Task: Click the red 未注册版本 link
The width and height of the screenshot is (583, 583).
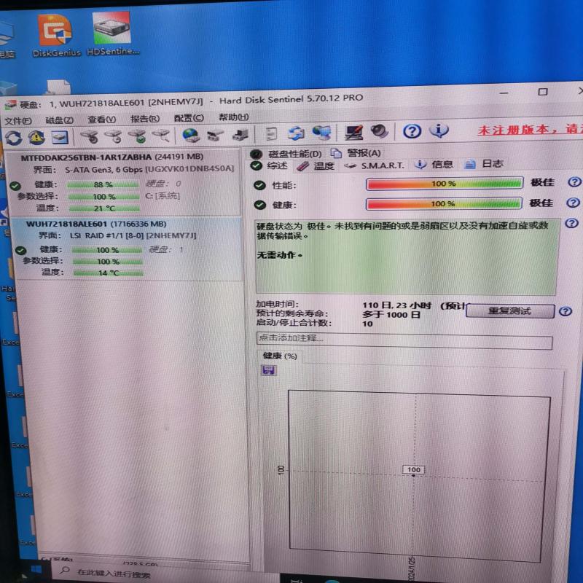Action: point(531,130)
